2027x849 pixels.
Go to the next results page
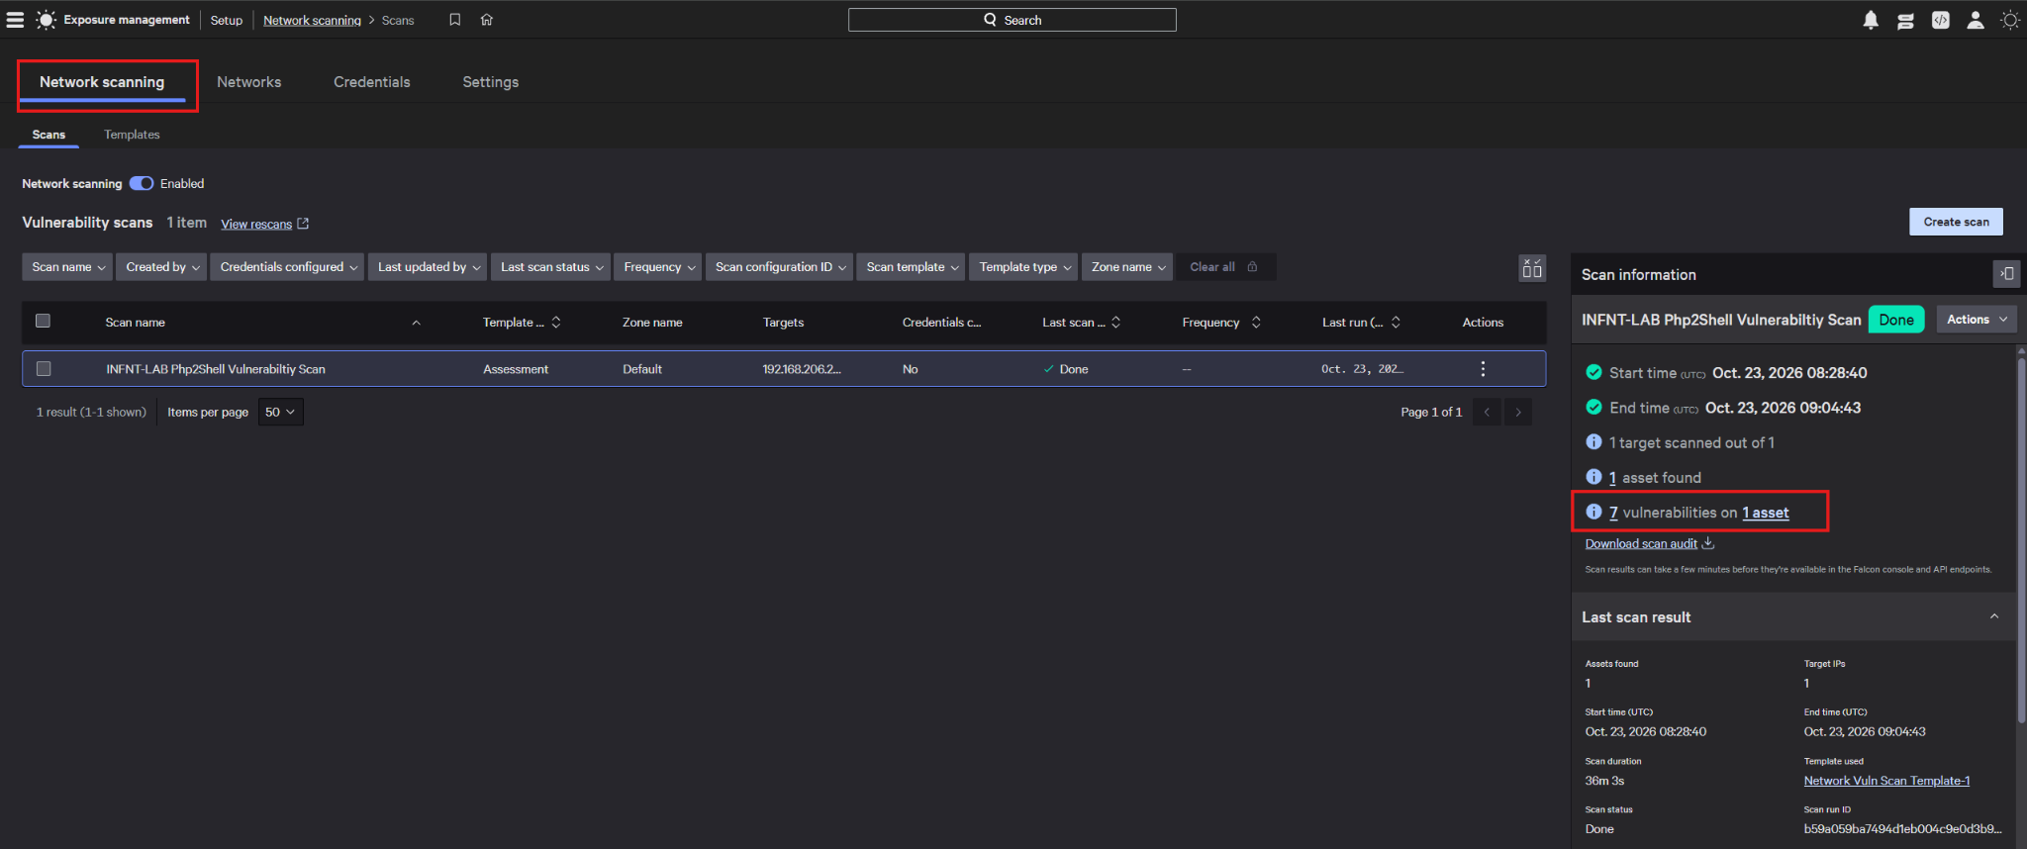[1518, 413]
